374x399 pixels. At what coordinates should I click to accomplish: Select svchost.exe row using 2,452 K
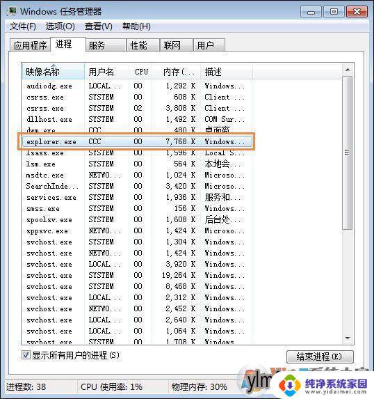[x=137, y=308]
